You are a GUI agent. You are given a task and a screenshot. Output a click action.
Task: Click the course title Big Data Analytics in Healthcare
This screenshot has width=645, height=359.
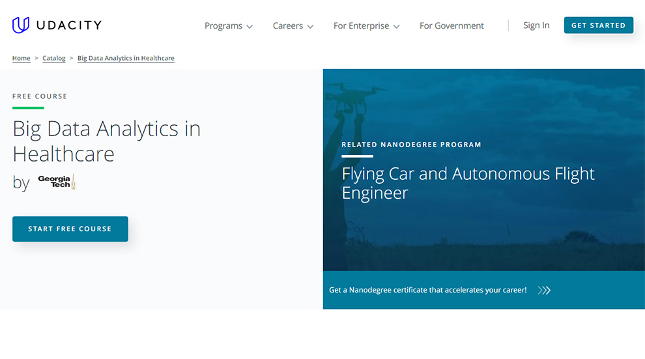[107, 141]
